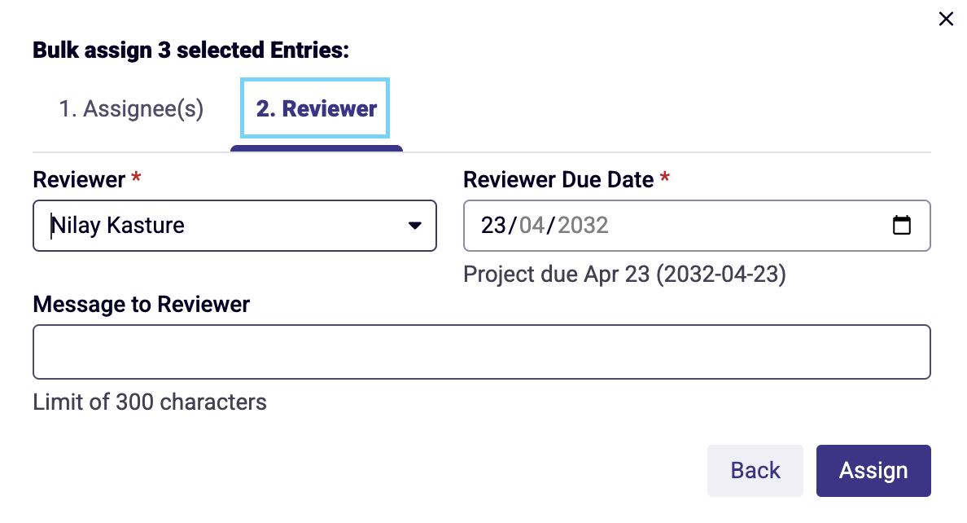Open the calendar picker icon in due date field
The width and height of the screenshot is (967, 523).
[902, 225]
